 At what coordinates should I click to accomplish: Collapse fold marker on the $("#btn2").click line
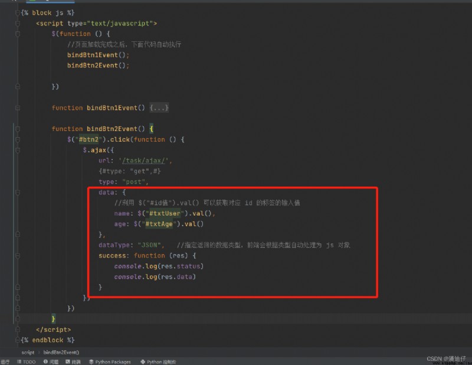[x=18, y=139]
